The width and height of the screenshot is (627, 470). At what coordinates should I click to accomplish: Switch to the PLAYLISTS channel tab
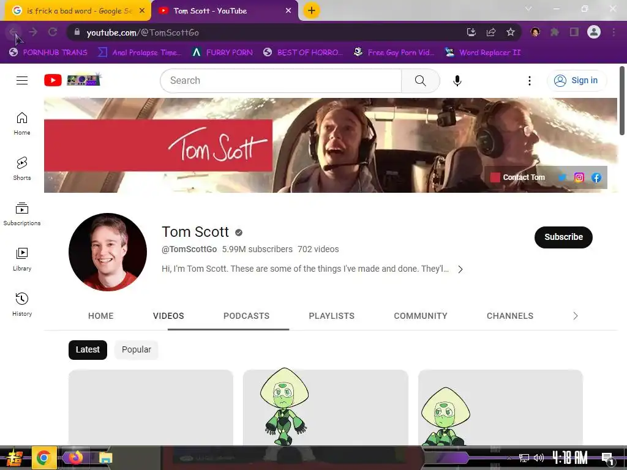331,316
